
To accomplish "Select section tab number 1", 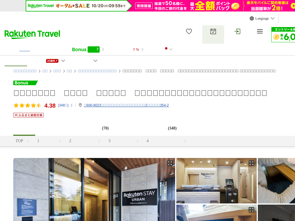I will click(38, 141).
